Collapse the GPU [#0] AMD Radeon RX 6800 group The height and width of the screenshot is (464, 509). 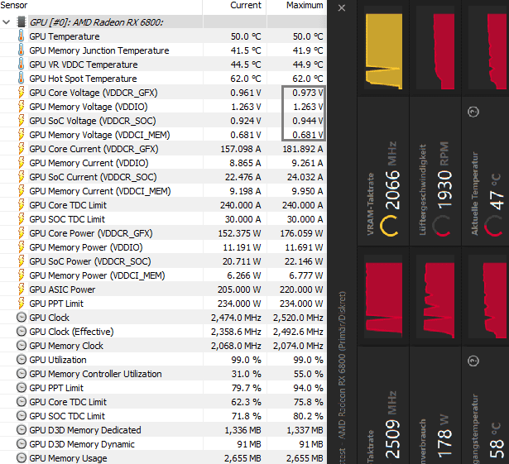pyautogui.click(x=6, y=22)
